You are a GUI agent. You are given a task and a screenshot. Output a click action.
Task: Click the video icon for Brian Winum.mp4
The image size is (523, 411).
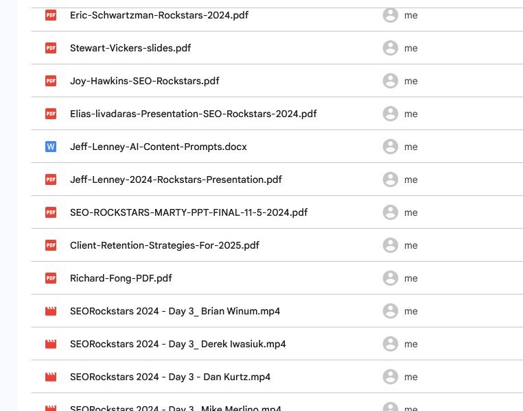coord(51,311)
